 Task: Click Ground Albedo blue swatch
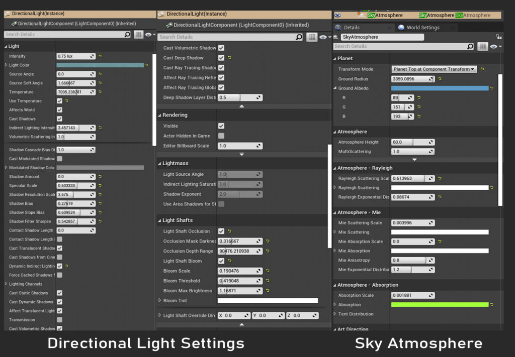(x=440, y=88)
